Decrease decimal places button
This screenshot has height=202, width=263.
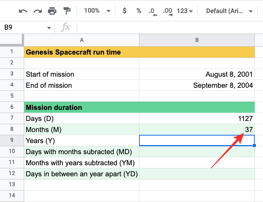coord(152,11)
